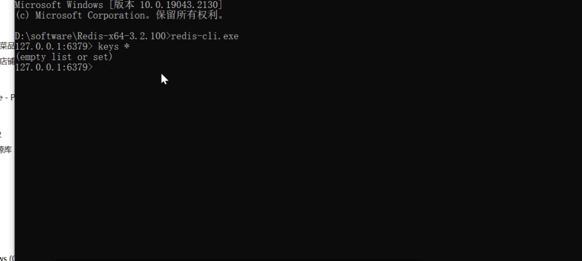
Task: Click the first 127.0.0.1:6379> prompt before keys
Action: [x=54, y=47]
